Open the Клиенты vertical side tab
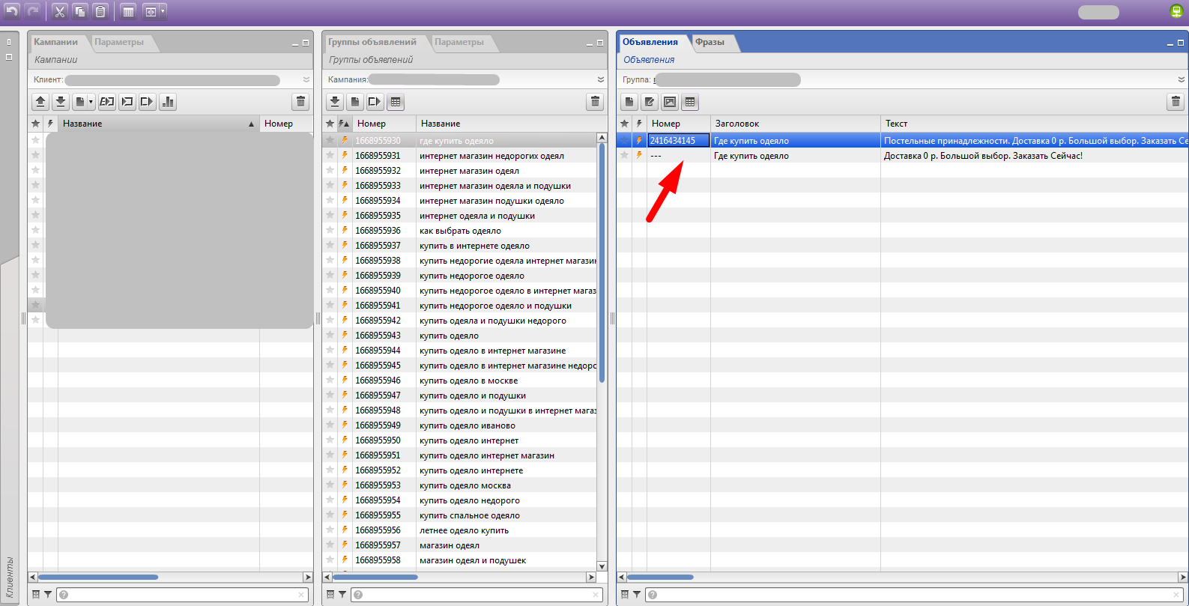 [x=9, y=577]
